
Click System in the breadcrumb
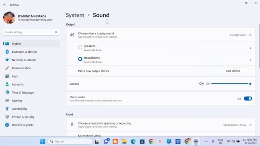(x=75, y=15)
